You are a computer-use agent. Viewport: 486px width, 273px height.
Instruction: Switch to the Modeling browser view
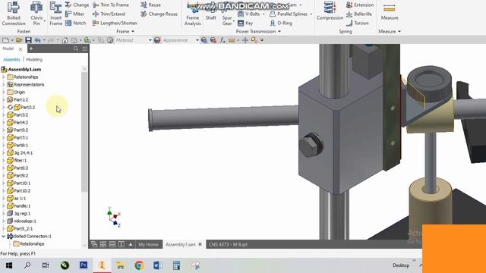coord(34,59)
